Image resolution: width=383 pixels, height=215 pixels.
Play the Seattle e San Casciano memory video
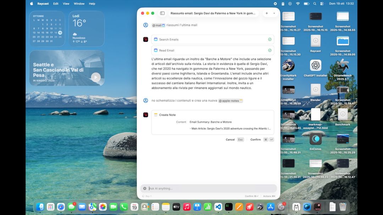point(95,77)
